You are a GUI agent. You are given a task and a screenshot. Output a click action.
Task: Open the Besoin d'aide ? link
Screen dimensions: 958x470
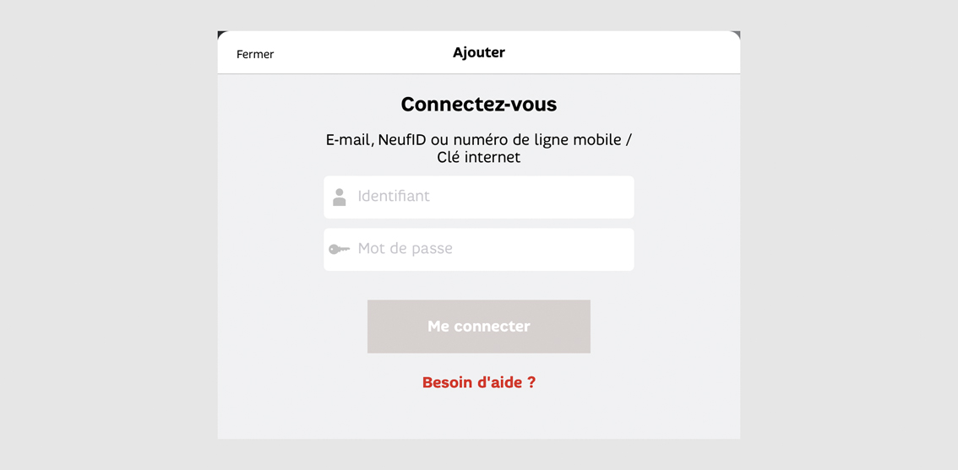tap(479, 383)
